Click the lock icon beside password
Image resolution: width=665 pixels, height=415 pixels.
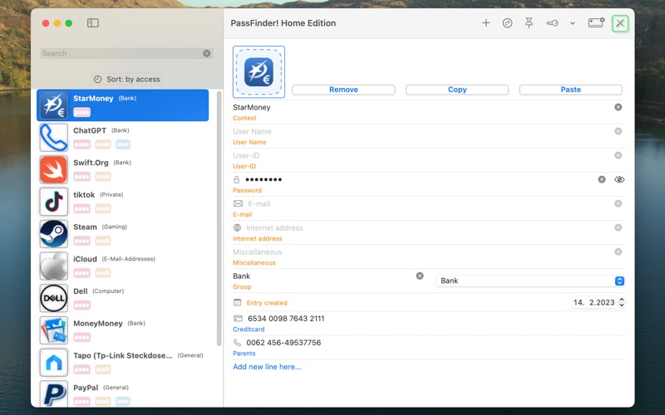pos(237,179)
